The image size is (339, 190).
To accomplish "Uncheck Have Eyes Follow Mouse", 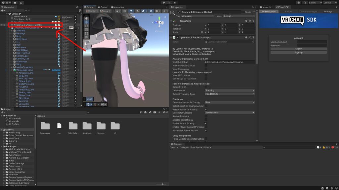I will [206, 130].
